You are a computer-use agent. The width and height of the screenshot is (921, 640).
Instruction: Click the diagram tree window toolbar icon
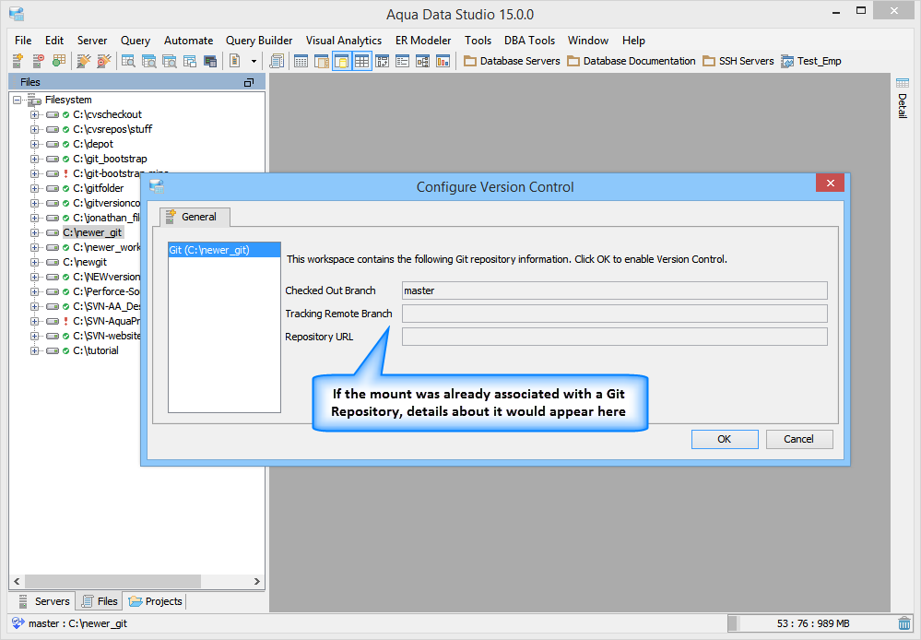coord(422,61)
